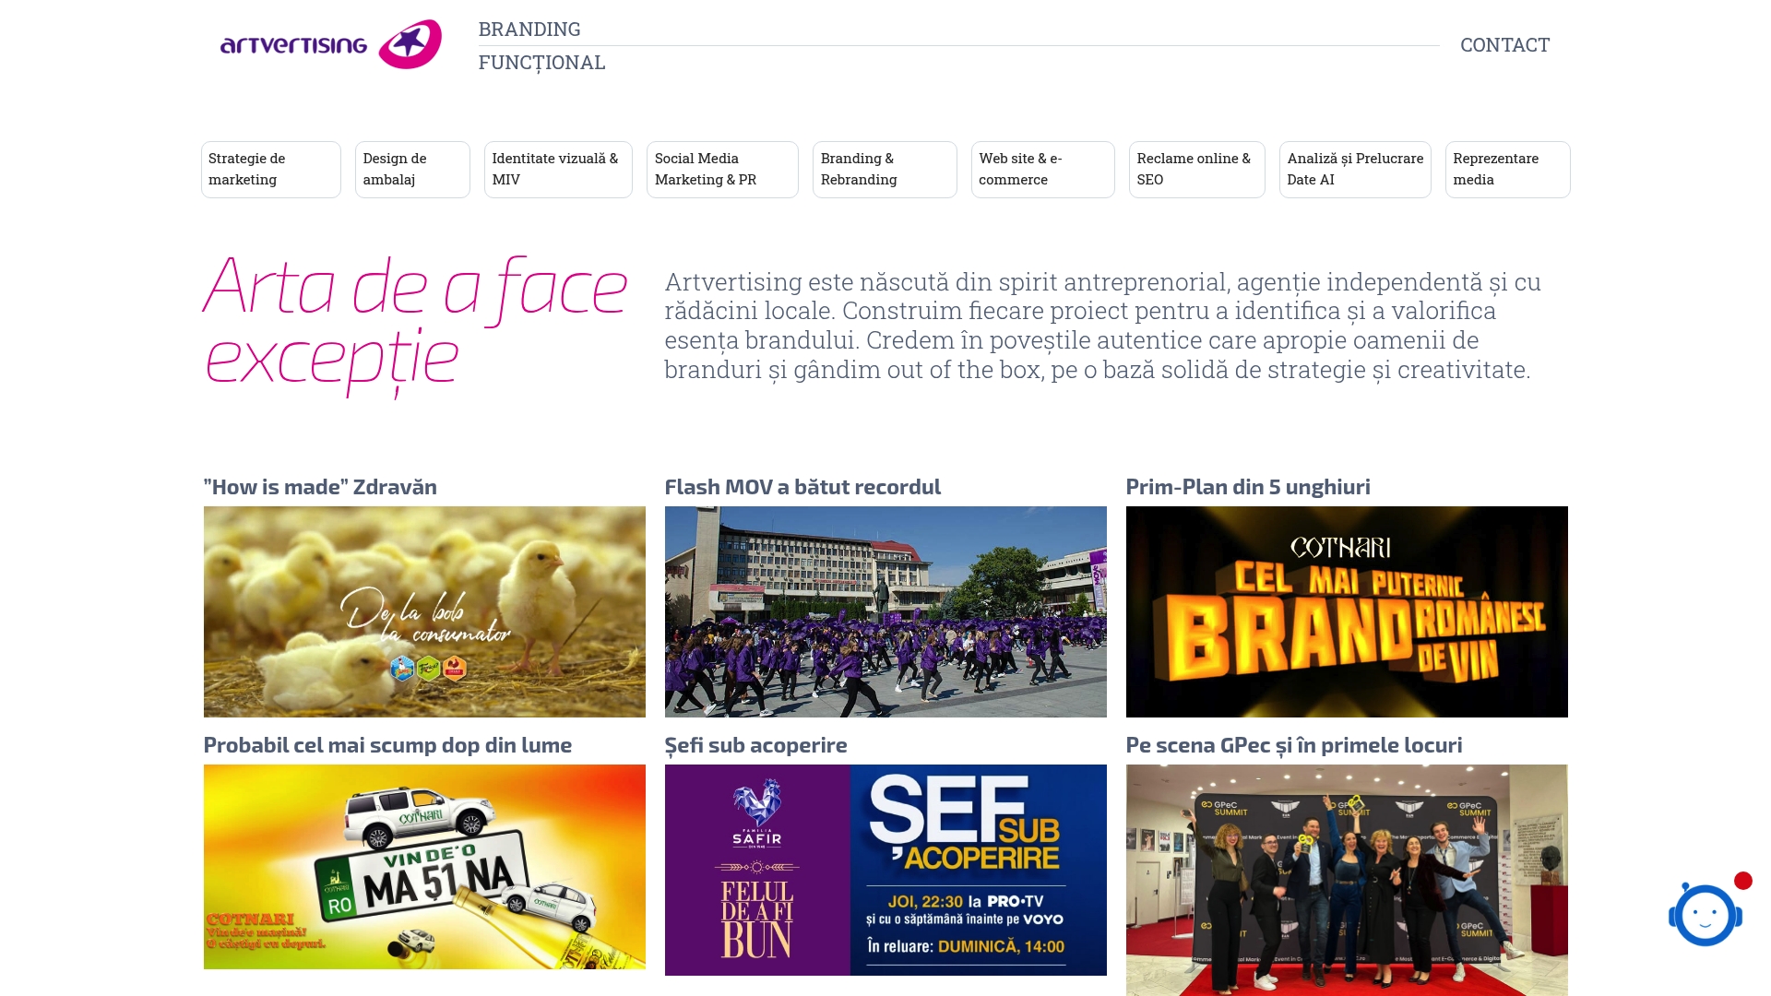The width and height of the screenshot is (1771, 996).
Task: Open the chatbot assistant icon
Action: pos(1705,914)
